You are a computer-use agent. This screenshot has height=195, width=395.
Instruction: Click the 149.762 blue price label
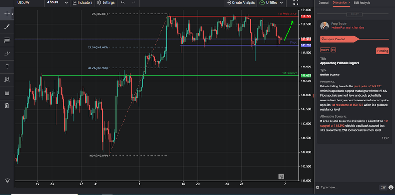pos(306,45)
